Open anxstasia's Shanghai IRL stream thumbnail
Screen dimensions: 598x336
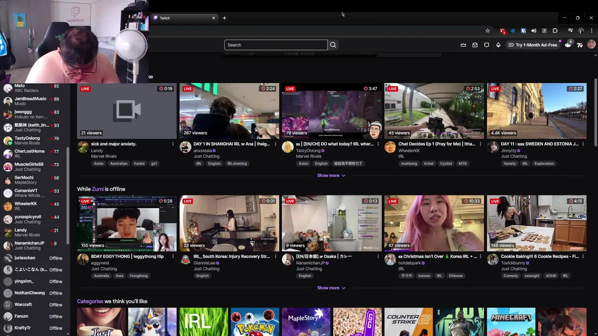[x=229, y=111]
